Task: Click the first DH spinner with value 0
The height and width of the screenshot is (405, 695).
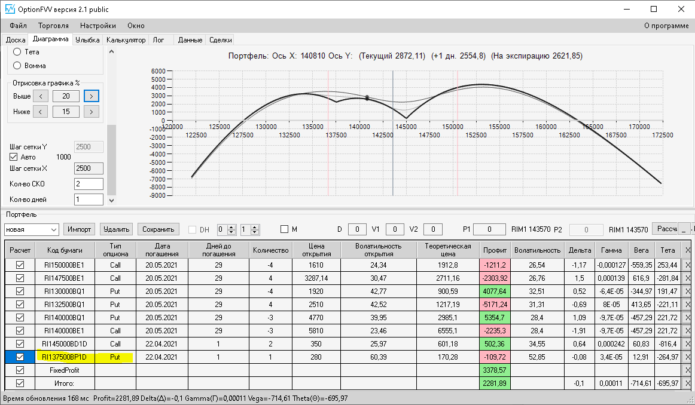Action: (x=226, y=229)
